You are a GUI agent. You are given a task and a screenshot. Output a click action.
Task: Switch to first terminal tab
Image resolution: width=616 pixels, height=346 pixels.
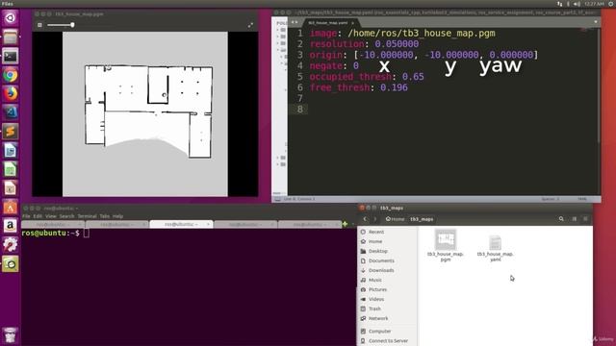pyautogui.click(x=53, y=224)
